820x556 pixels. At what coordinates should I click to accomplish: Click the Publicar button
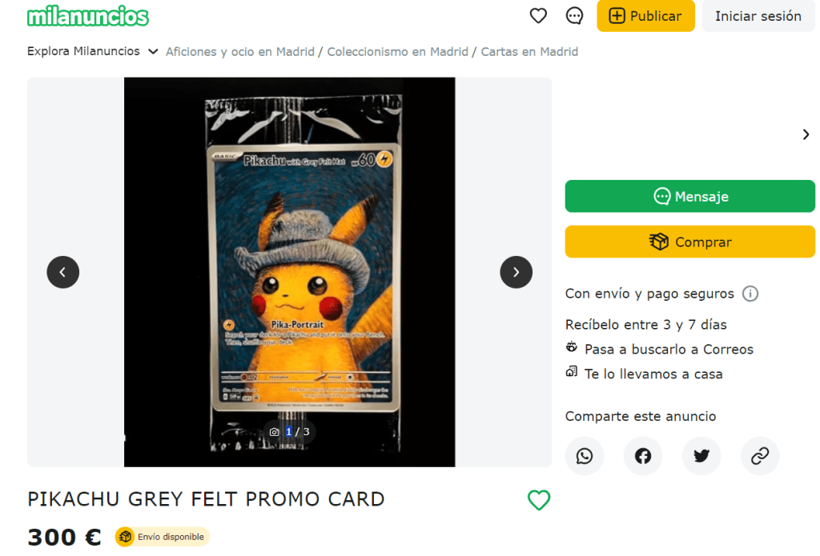(645, 16)
